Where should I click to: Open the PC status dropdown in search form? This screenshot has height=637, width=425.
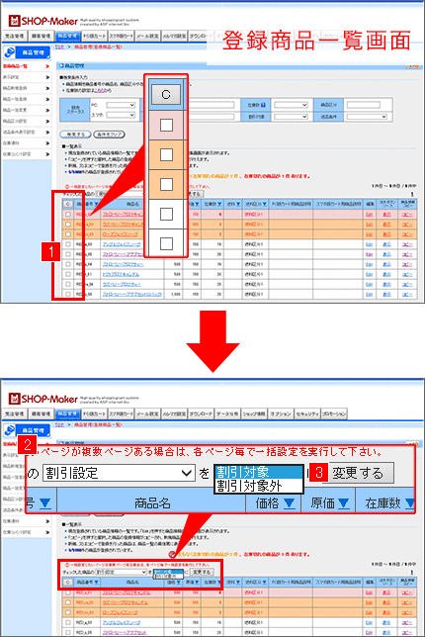click(x=121, y=105)
